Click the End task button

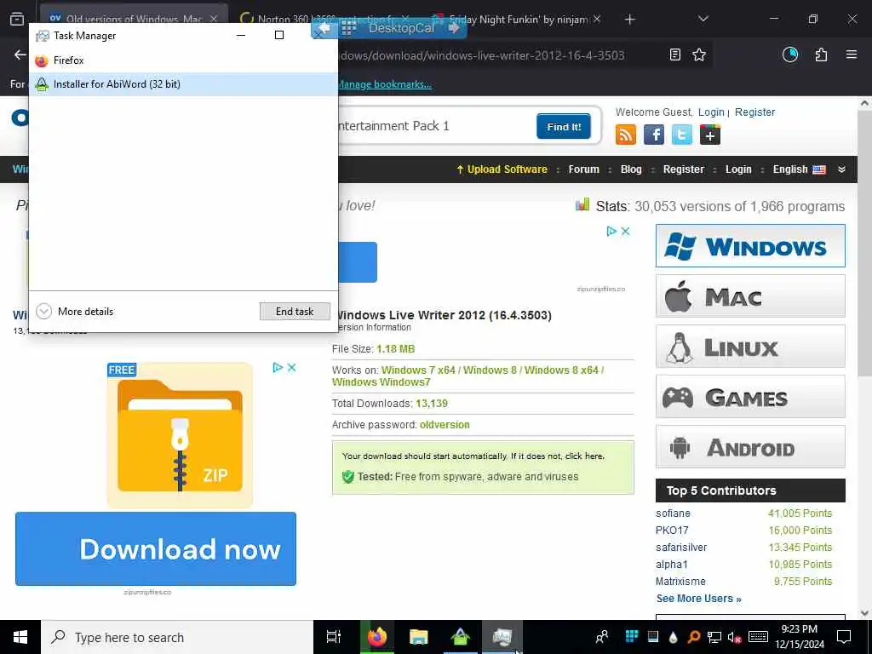pos(295,312)
